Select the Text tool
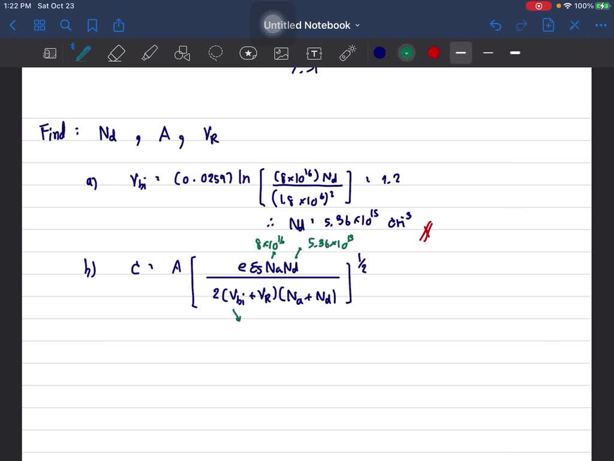Image resolution: width=614 pixels, height=461 pixels. (x=314, y=53)
